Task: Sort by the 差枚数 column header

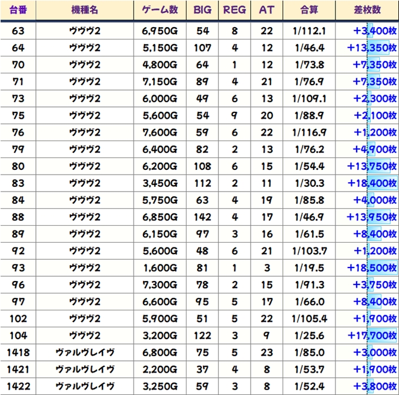Action: point(368,10)
